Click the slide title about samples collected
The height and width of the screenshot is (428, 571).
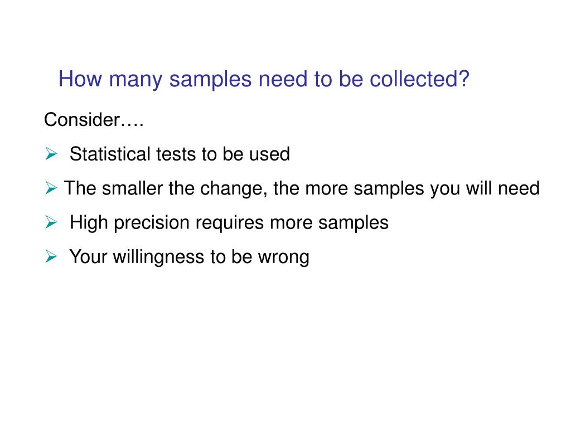[264, 79]
